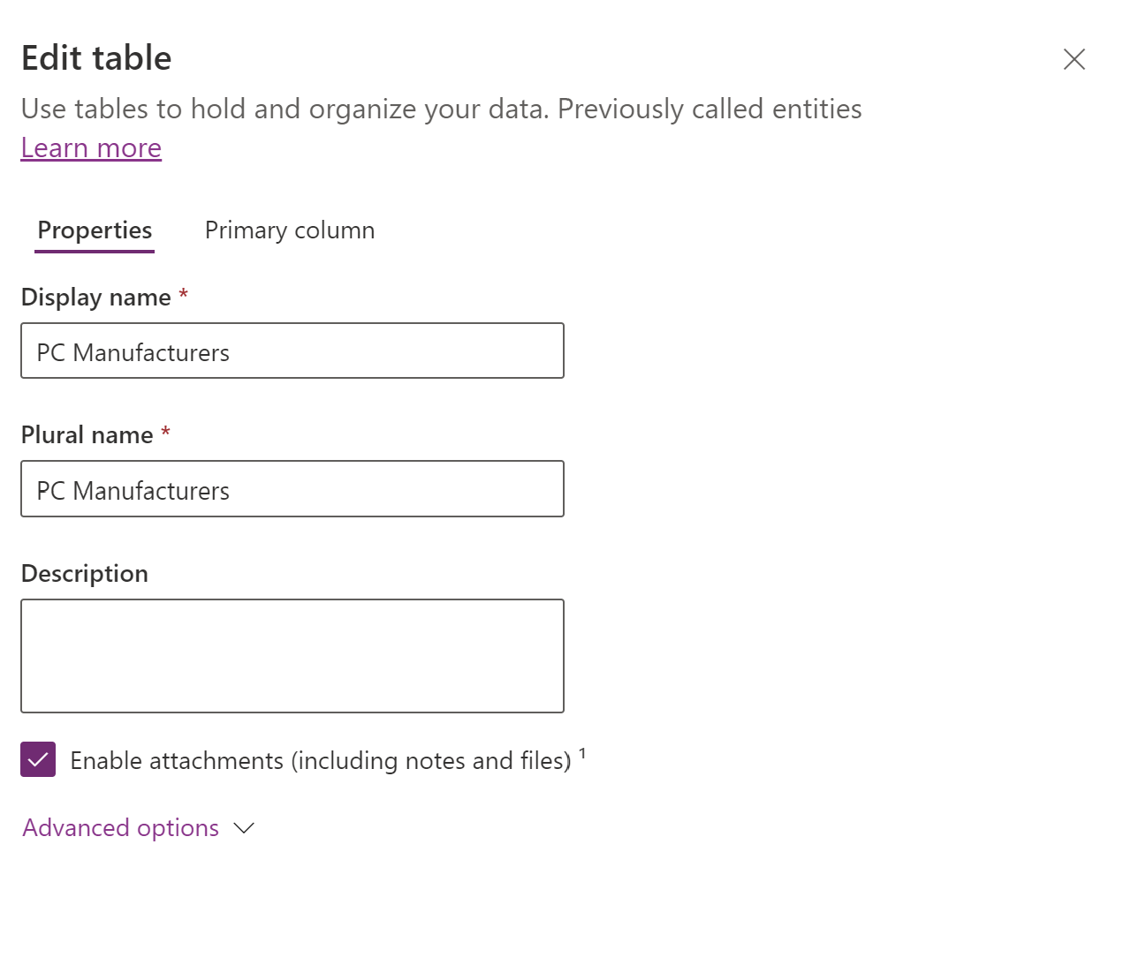Focus the Plural name text box

(292, 489)
